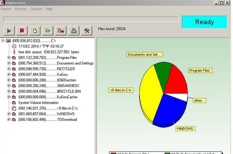Open options with the hammer and wrench icon
This screenshot has width=233, height=154.
(x=87, y=31)
